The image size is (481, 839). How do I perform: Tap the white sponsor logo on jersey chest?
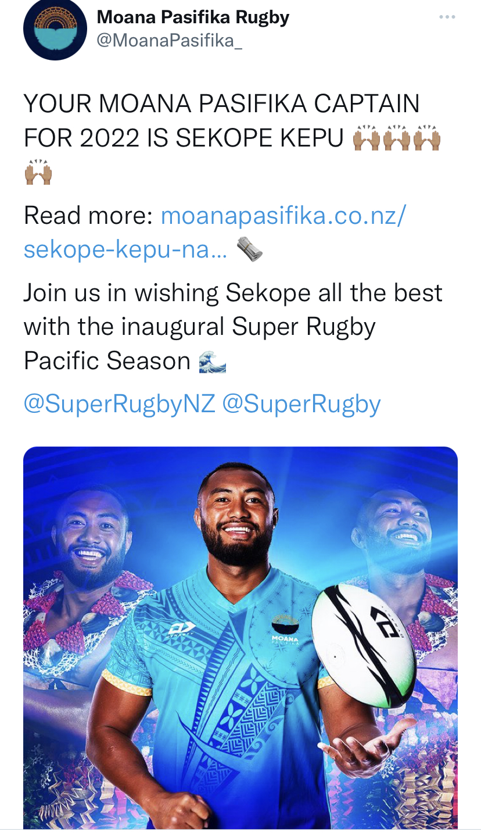(x=182, y=629)
